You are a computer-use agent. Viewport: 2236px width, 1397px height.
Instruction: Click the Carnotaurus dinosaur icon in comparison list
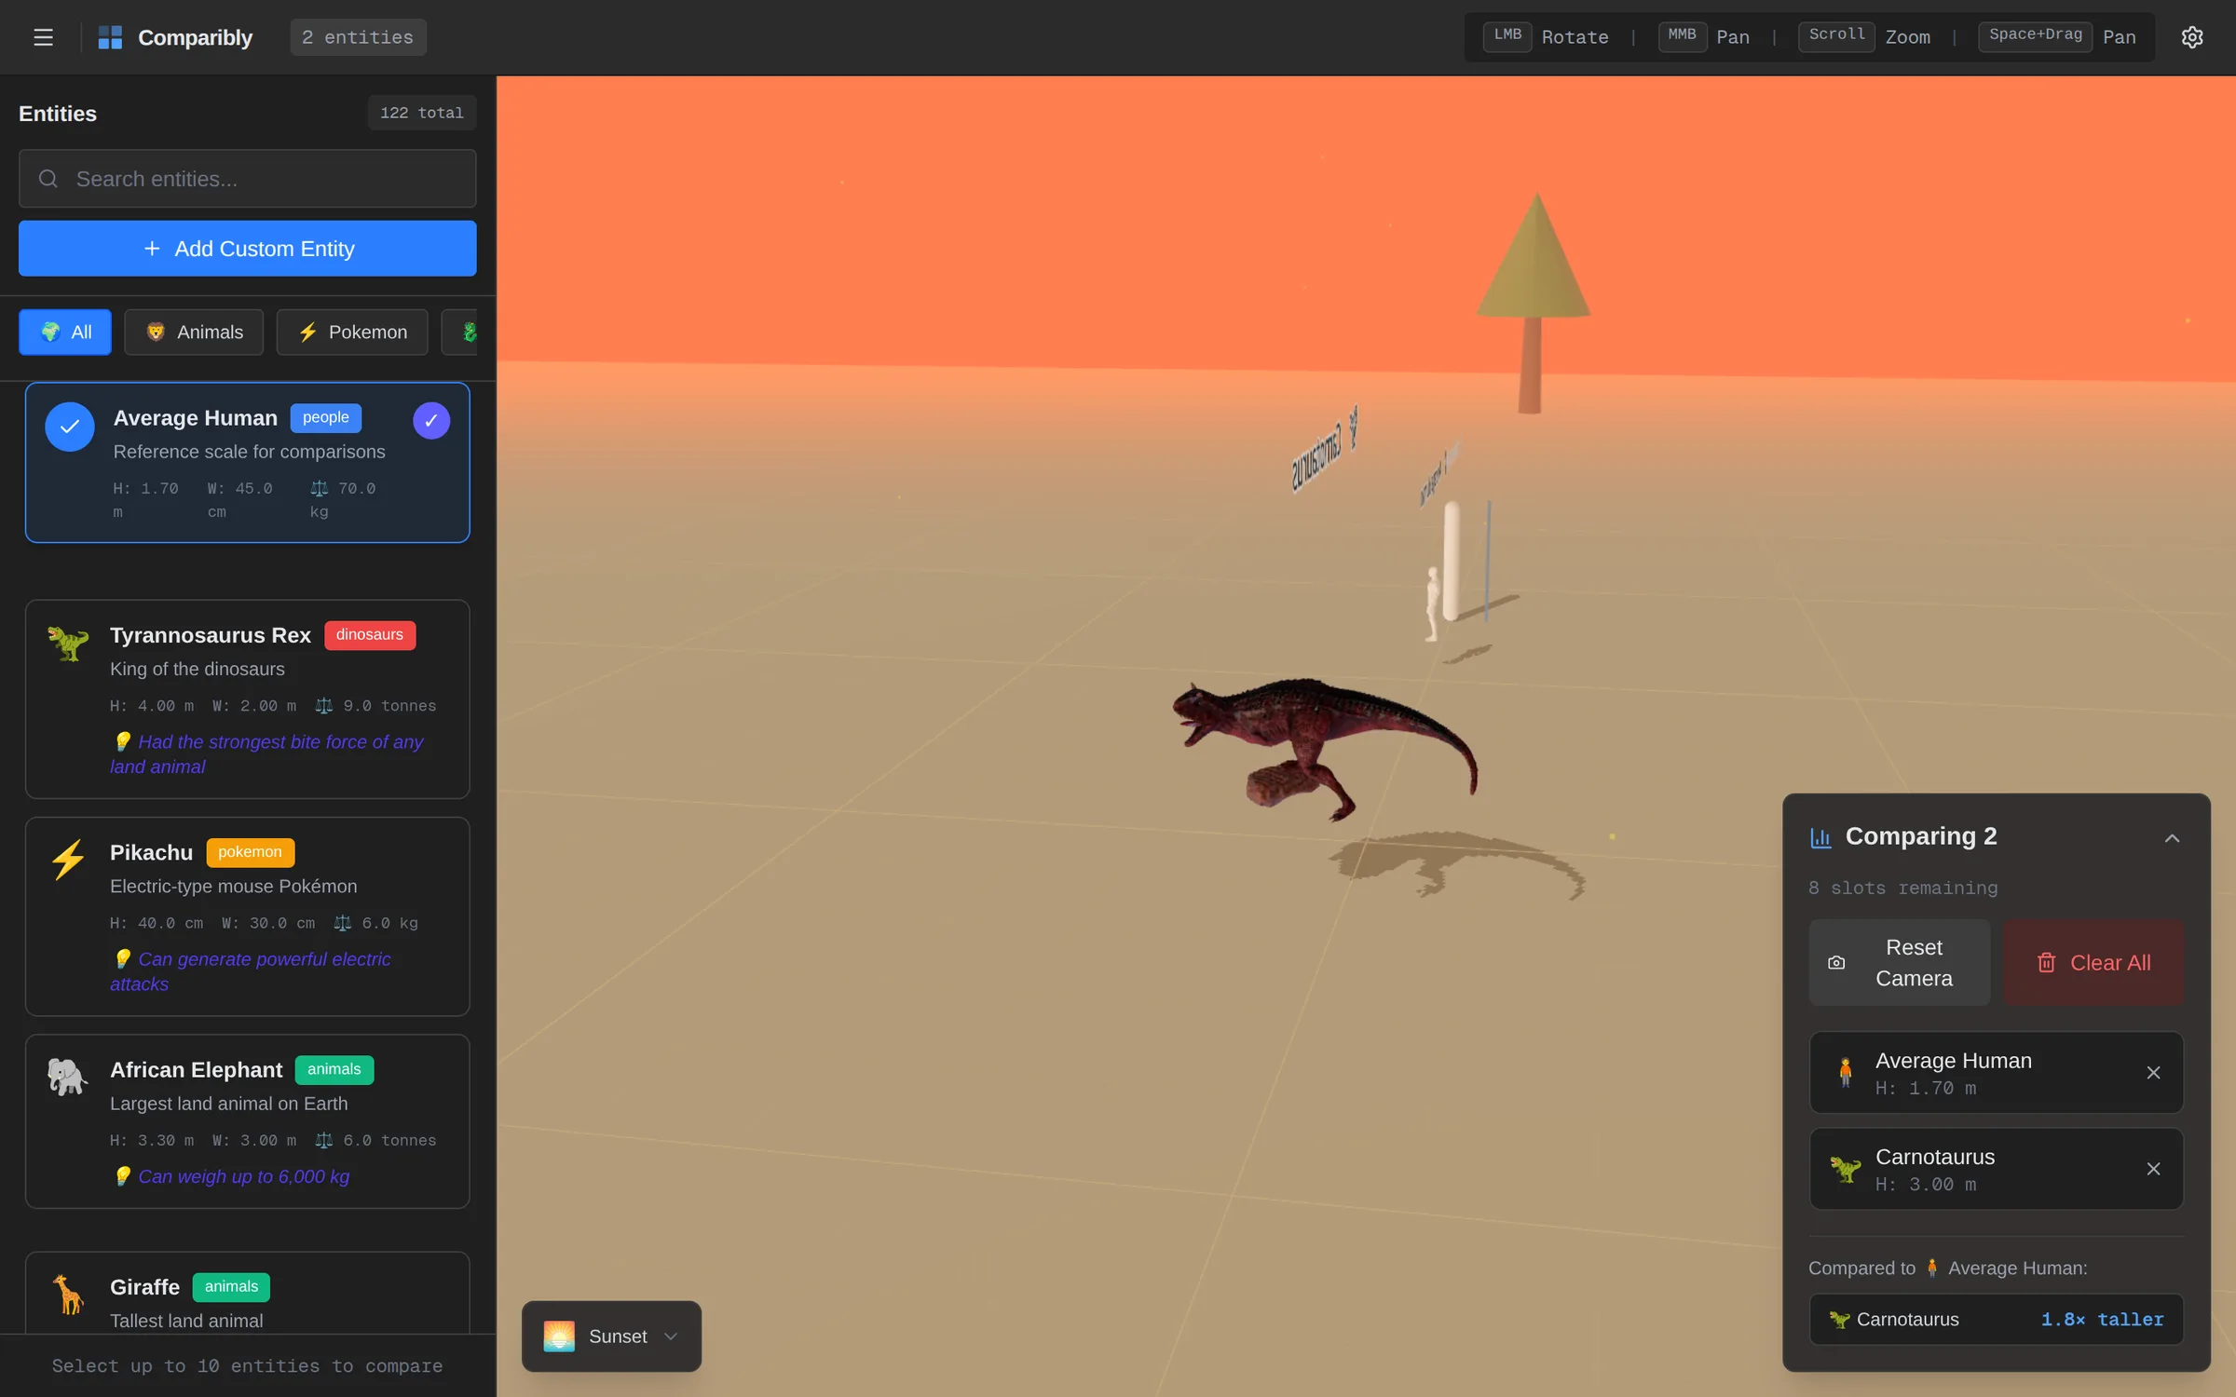pos(1845,1169)
